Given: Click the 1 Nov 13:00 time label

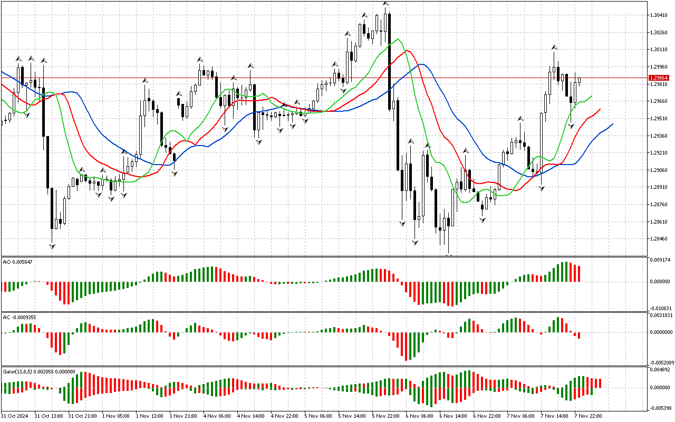Looking at the screenshot, I should pyautogui.click(x=150, y=416).
